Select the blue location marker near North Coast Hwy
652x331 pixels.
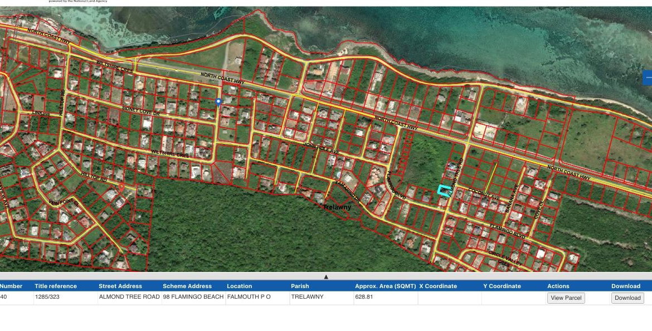coord(218,101)
